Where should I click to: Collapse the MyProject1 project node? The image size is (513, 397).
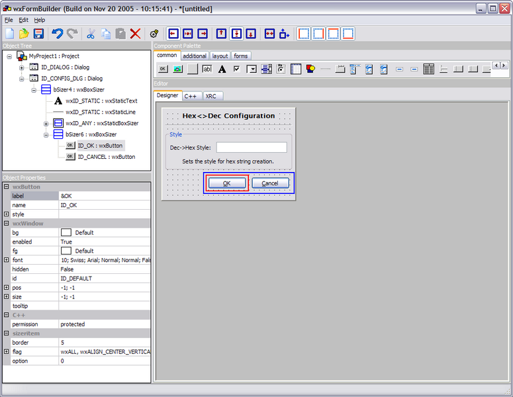tap(9, 57)
